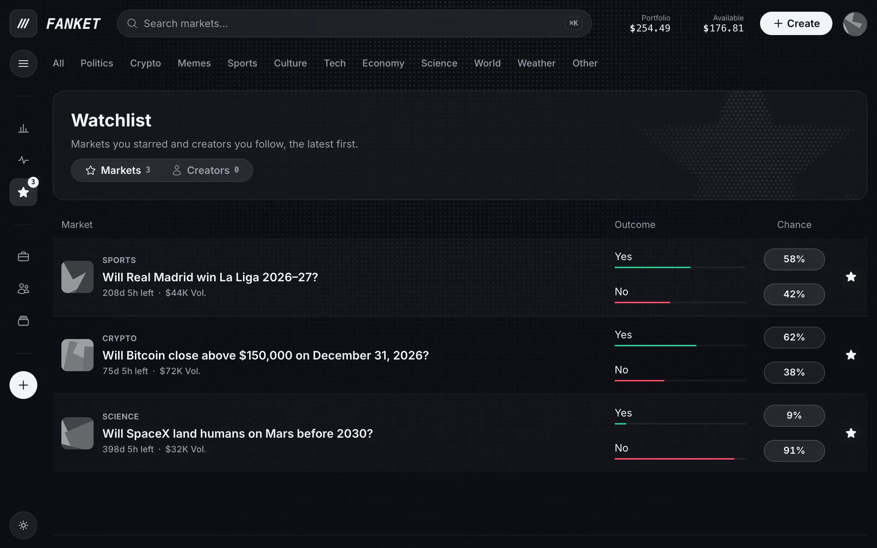Click the Fanket logo icon

[23, 23]
